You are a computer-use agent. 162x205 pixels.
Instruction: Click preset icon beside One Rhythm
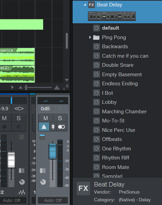click(97, 149)
